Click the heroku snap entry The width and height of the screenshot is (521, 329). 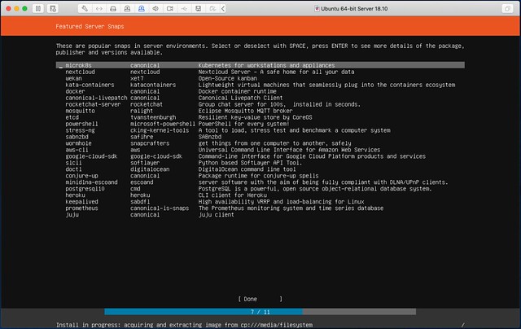point(260,195)
